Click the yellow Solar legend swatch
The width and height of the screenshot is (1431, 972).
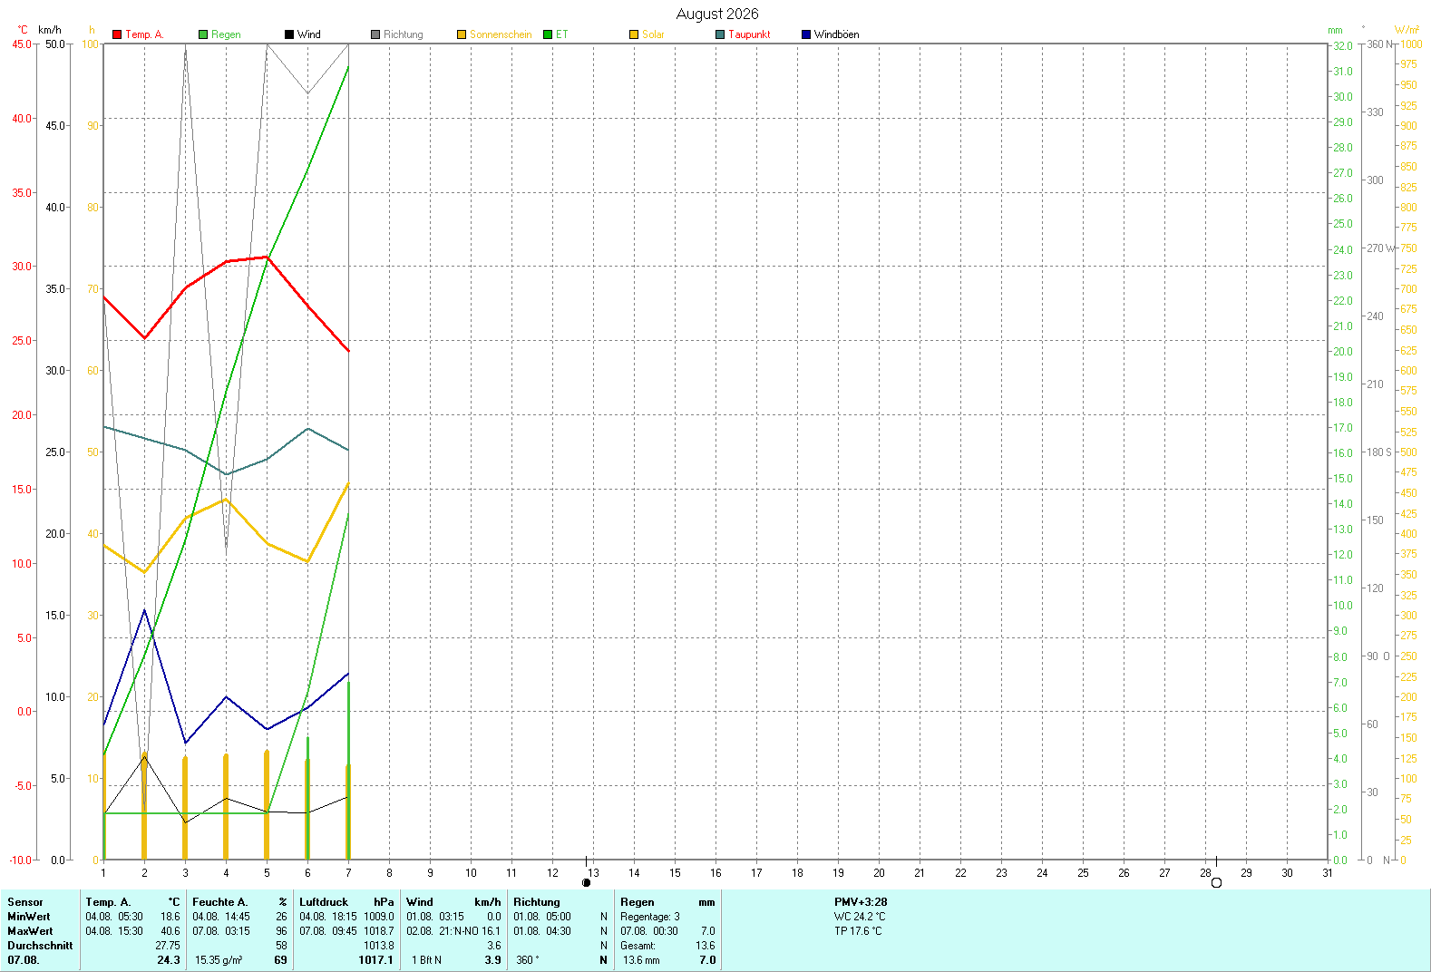634,34
